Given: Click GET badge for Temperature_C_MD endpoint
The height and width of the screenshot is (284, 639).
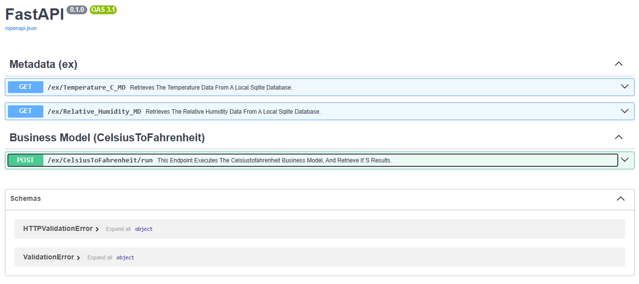Looking at the screenshot, I should [x=26, y=87].
